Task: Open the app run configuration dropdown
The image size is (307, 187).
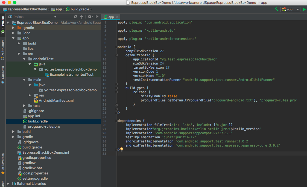Action: (x=290, y=9)
